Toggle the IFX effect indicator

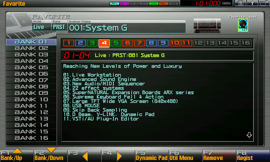(144, 3)
